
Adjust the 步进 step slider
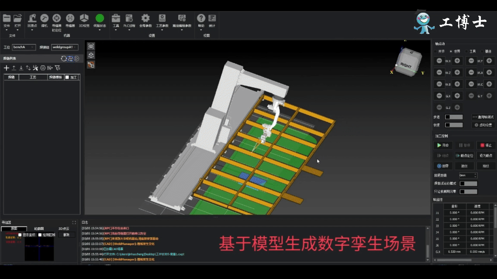(x=454, y=117)
